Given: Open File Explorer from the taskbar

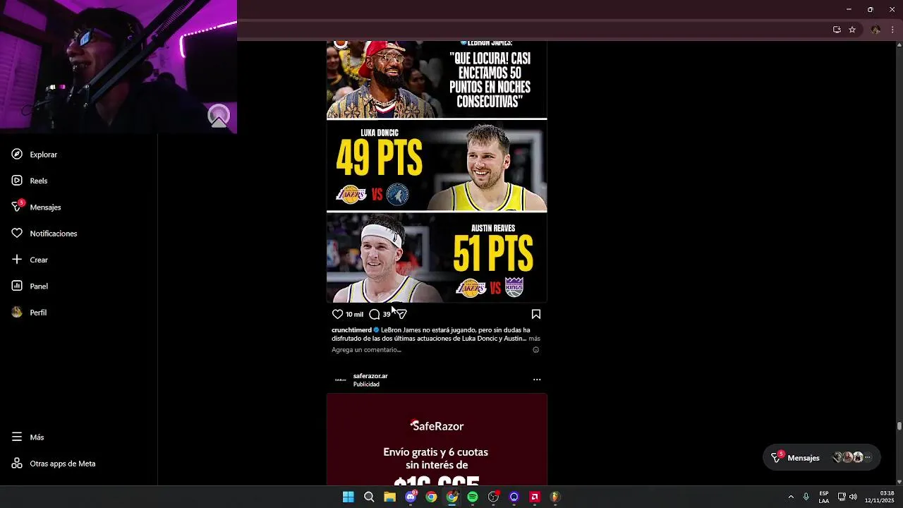Looking at the screenshot, I should coord(389,497).
